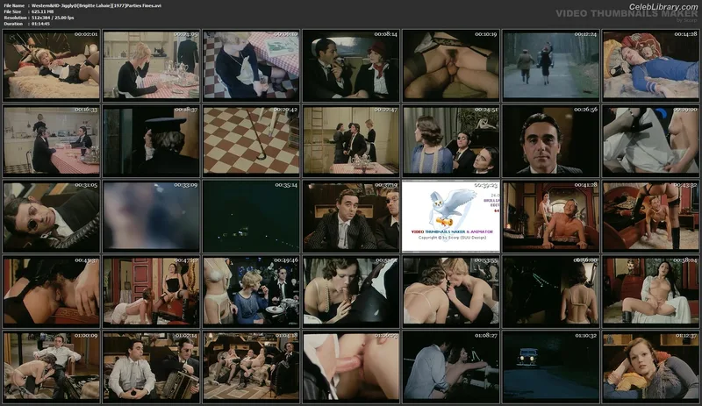Select the thumbnail stamped 00:04:05
Viewport: 702px width, 406px height.
[x=151, y=66]
